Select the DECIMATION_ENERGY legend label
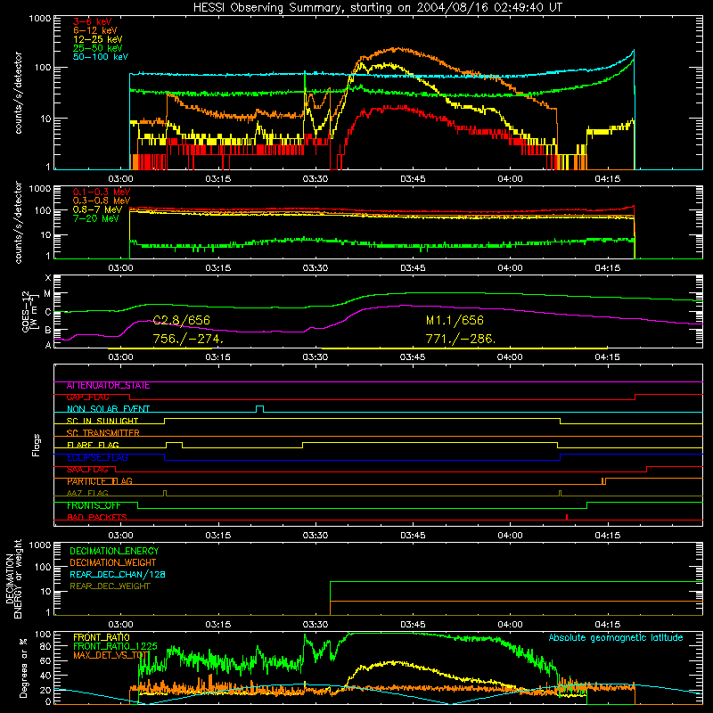This screenshot has height=713, width=713. [114, 551]
